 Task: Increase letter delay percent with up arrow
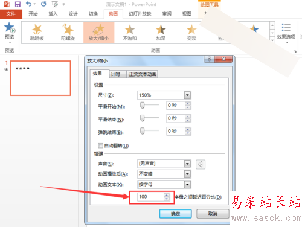click(x=167, y=195)
